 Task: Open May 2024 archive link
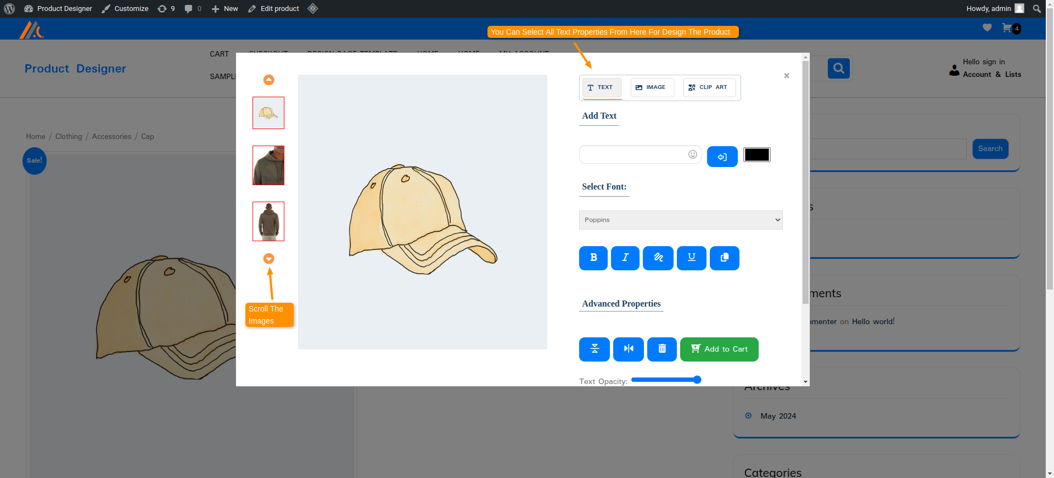pos(778,416)
